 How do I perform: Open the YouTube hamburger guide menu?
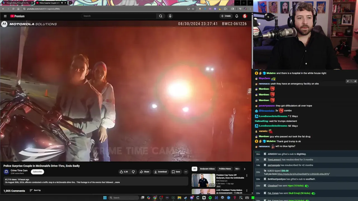coord(5,16)
